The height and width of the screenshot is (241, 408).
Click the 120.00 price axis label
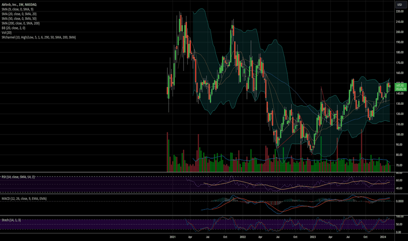400,114
